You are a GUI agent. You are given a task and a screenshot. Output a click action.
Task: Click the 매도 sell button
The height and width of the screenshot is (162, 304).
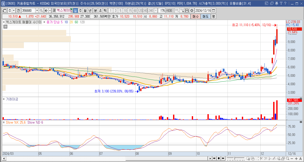[205, 16]
